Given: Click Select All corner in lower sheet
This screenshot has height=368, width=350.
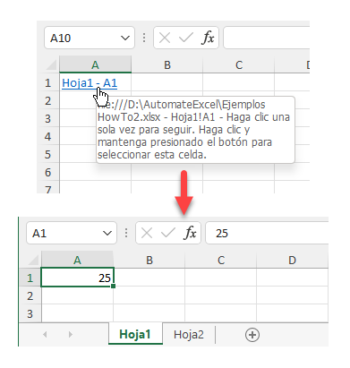Looking at the screenshot, I should [33, 260].
